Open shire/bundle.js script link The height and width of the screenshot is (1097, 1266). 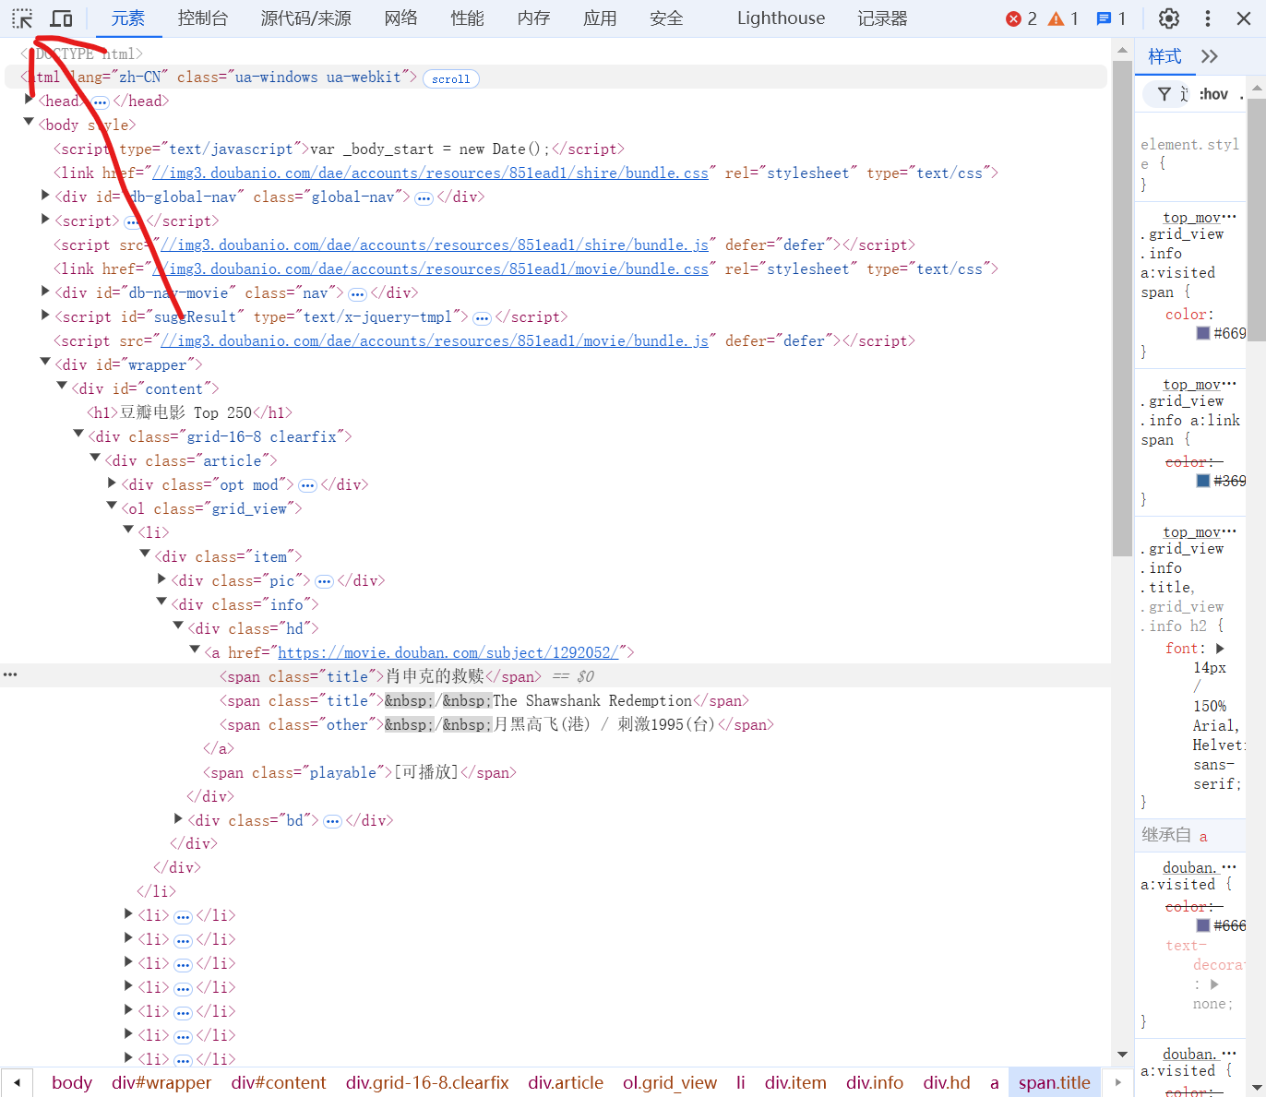tap(435, 245)
